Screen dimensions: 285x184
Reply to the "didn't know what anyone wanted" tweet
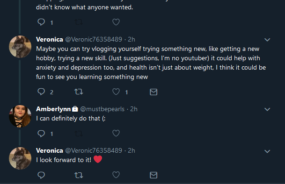pyautogui.click(x=41, y=22)
